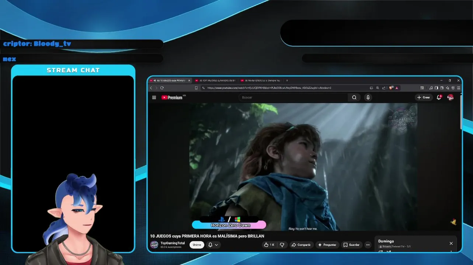The height and width of the screenshot is (265, 473).
Task: Open the more actions ellipsis button
Action: tap(368, 245)
